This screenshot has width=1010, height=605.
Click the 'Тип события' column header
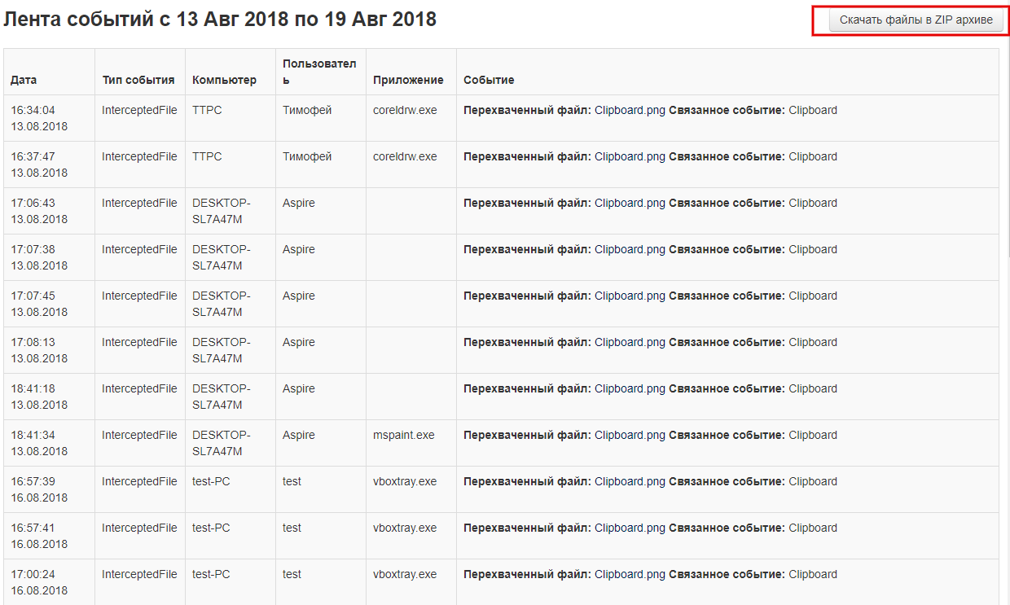138,80
